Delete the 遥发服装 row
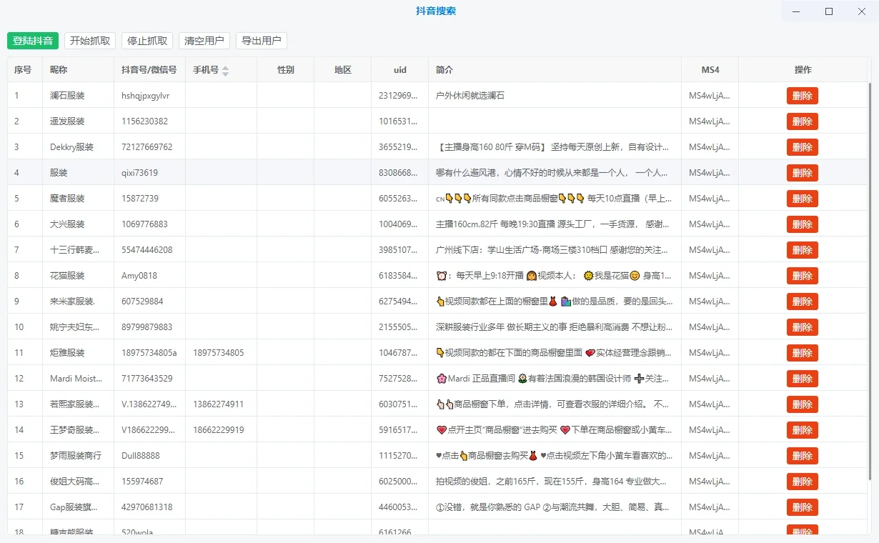Screen dimensions: 879x543 (803, 121)
